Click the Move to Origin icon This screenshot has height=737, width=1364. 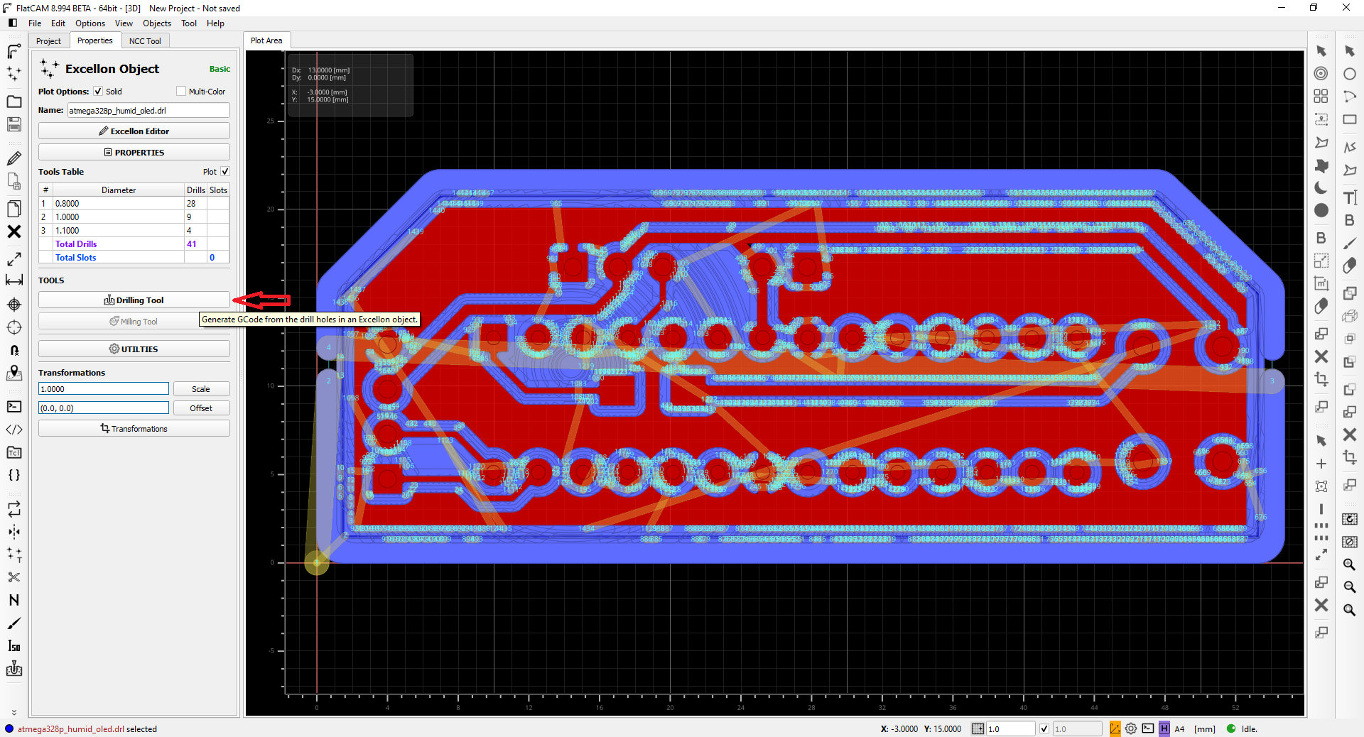[x=13, y=327]
